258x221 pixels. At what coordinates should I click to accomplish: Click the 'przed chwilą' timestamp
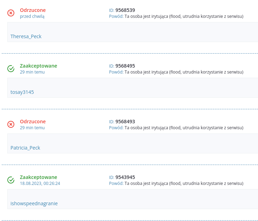32,16
